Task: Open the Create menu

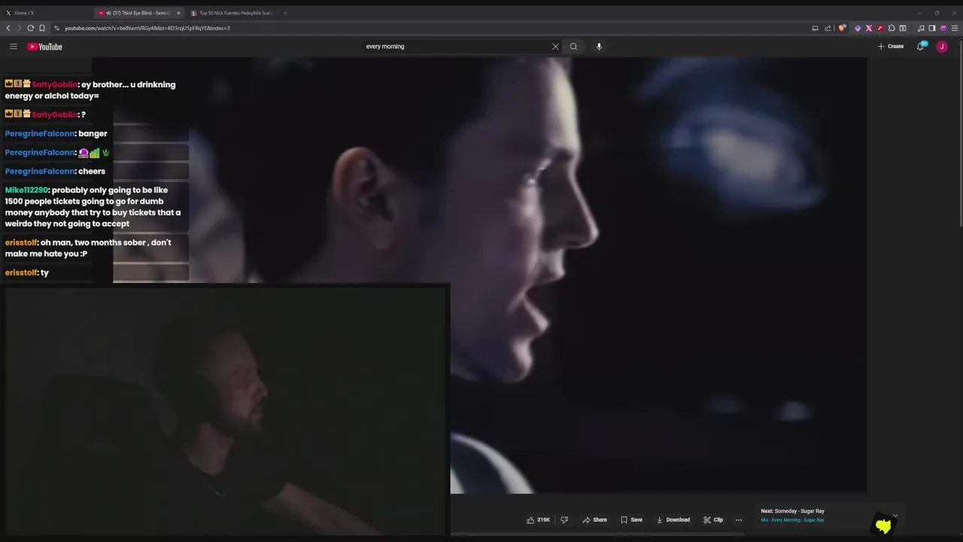Action: point(891,47)
